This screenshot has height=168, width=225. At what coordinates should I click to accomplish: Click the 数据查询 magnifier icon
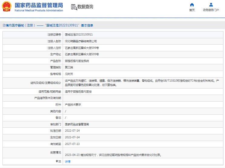(74, 7)
